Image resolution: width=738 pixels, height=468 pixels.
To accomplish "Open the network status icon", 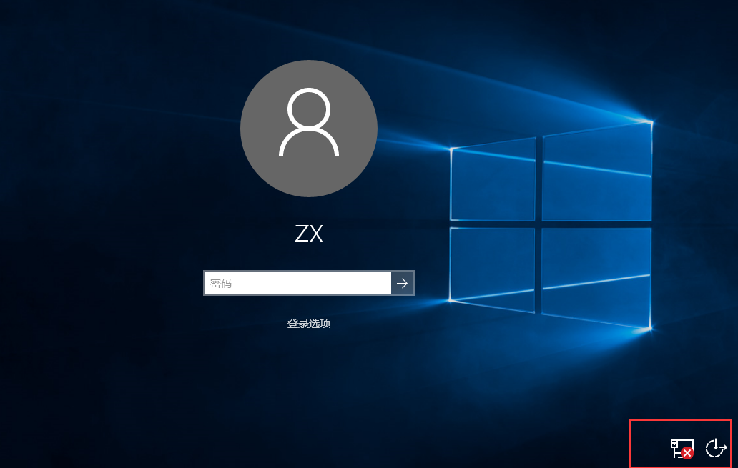I will pos(682,448).
